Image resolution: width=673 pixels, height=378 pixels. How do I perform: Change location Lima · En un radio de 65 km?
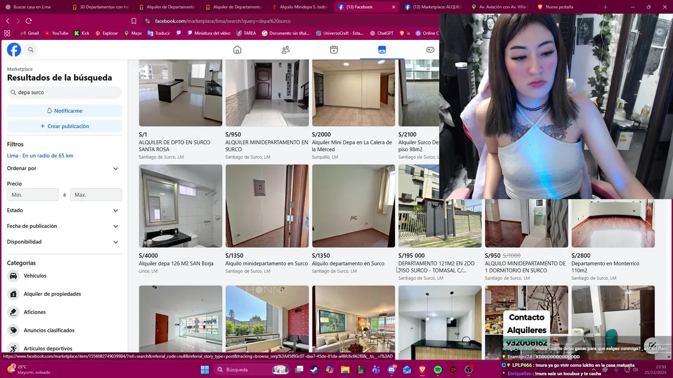click(x=40, y=156)
